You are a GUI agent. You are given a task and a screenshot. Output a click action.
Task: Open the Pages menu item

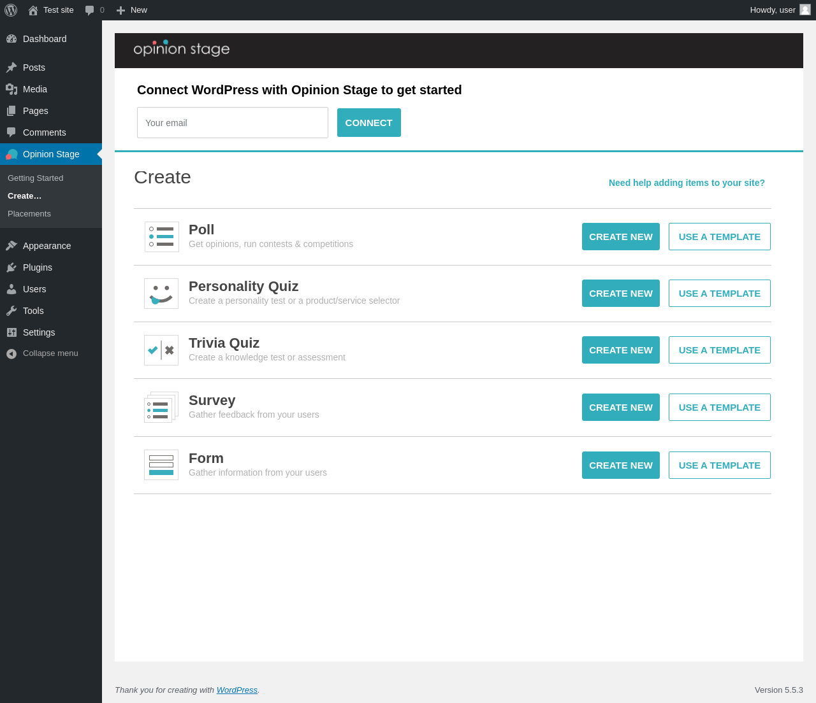51,111
